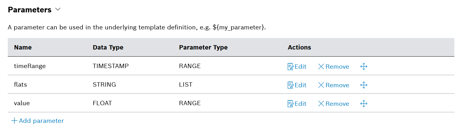Image resolution: width=459 pixels, height=129 pixels.
Task: Click the LIST parameter type cell
Action: click(x=185, y=84)
